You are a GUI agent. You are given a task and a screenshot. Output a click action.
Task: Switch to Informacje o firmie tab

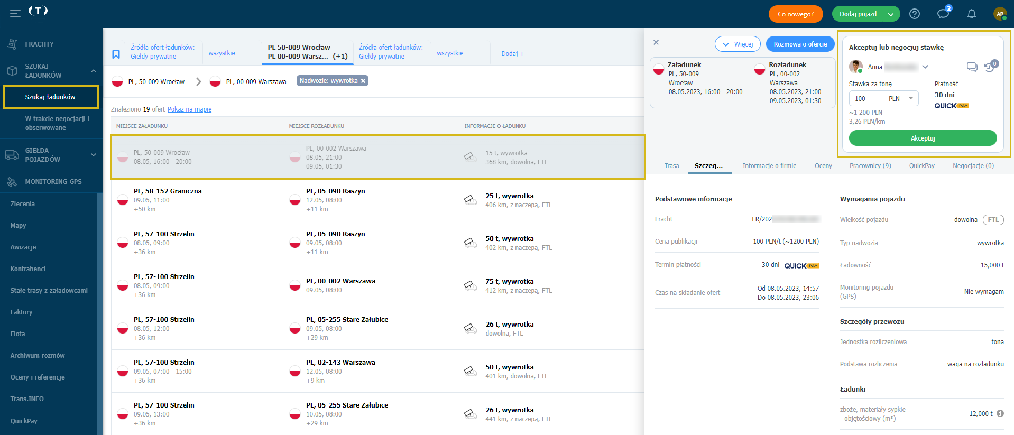coord(769,166)
